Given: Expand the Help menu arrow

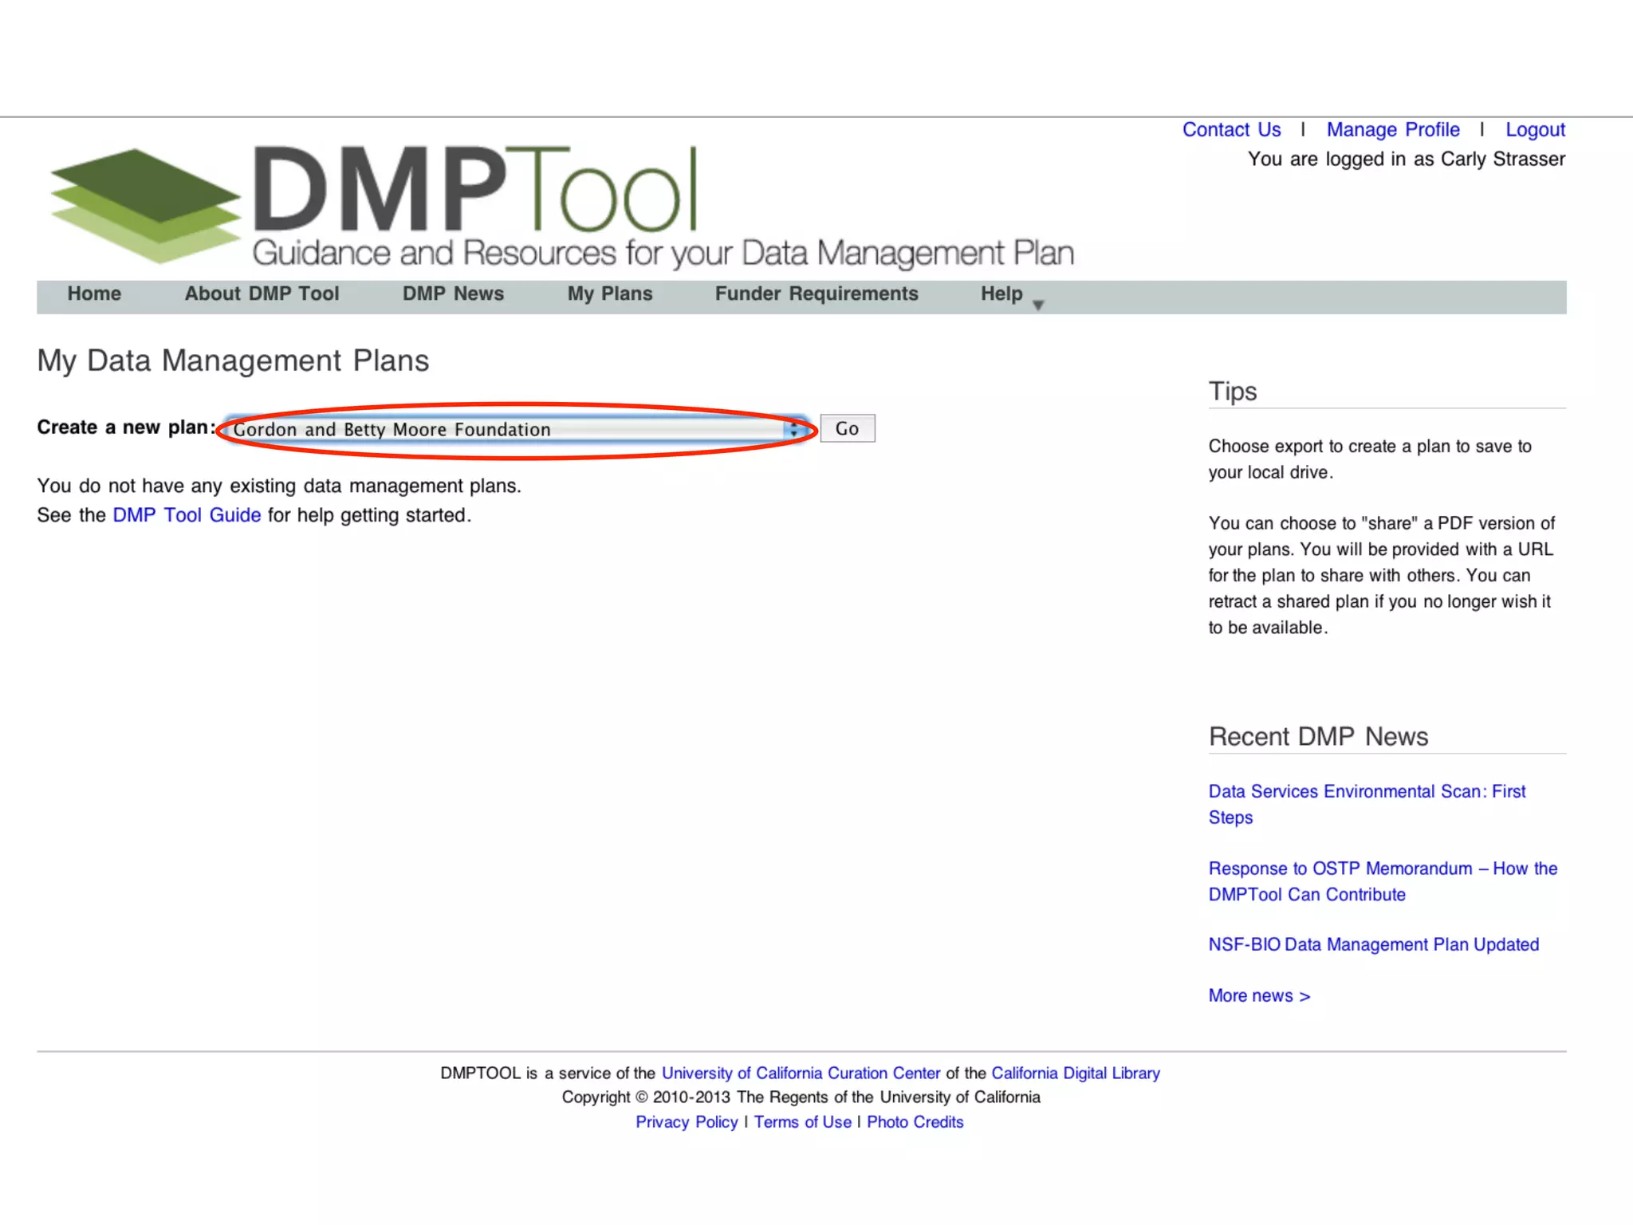Looking at the screenshot, I should coord(1038,305).
